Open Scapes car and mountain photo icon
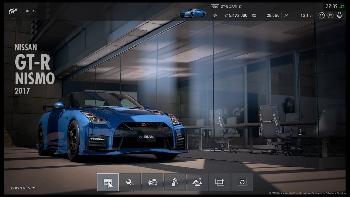Screen dimensions: 350x197 pyautogui.click(x=197, y=182)
